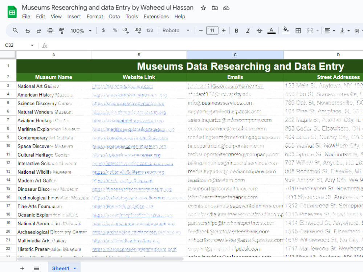This screenshot has width=363, height=272.
Task: Open the Insert menu
Action: coord(74,16)
